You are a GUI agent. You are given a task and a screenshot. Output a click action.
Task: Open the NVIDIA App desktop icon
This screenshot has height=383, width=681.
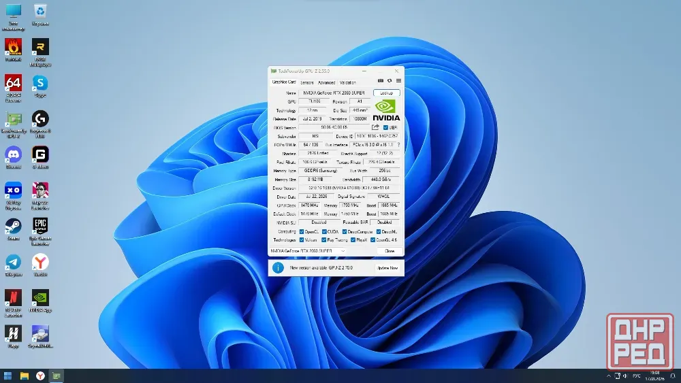pos(40,301)
